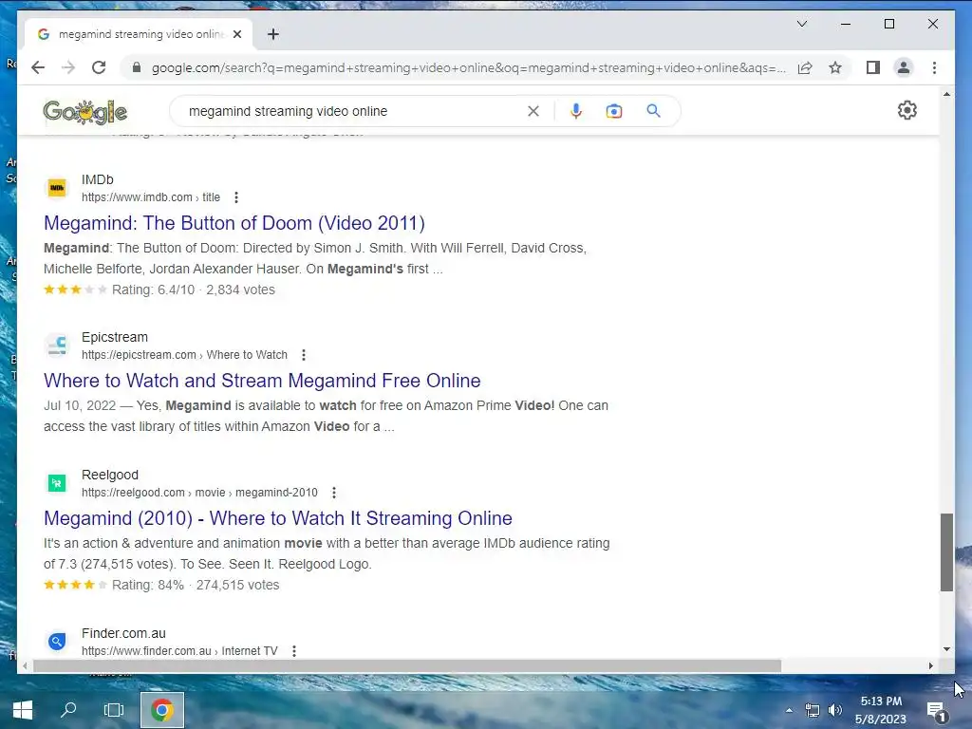Open Windows taskbar search
The width and height of the screenshot is (972, 729).
tap(68, 710)
